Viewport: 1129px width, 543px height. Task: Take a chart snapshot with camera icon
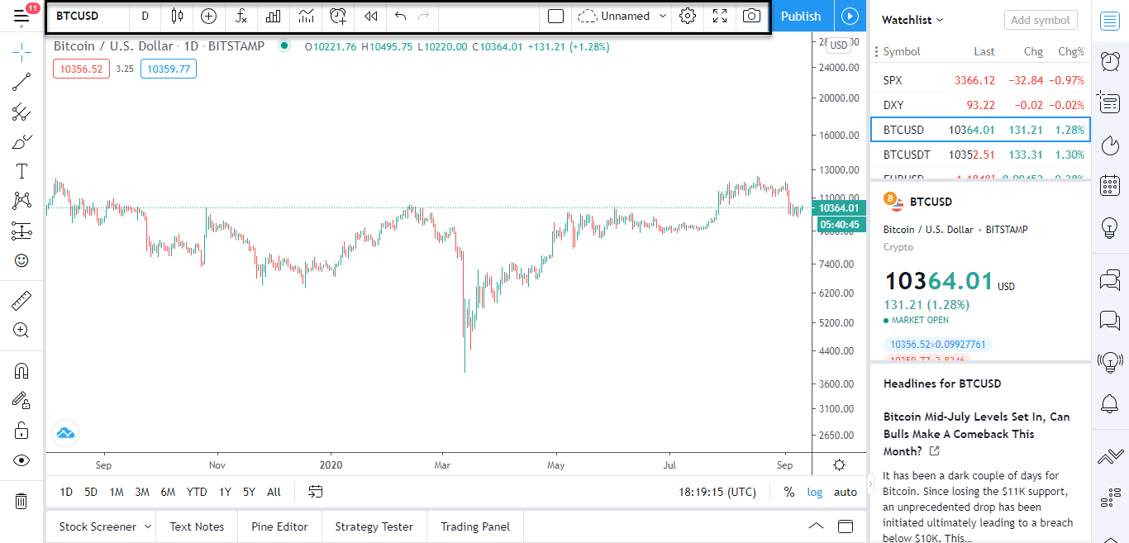[x=751, y=16]
